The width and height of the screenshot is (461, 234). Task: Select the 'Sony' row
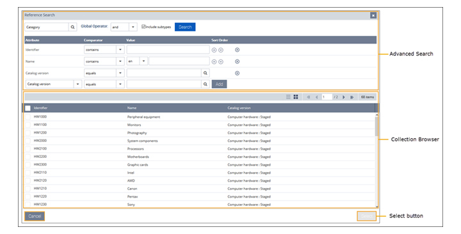199,205
